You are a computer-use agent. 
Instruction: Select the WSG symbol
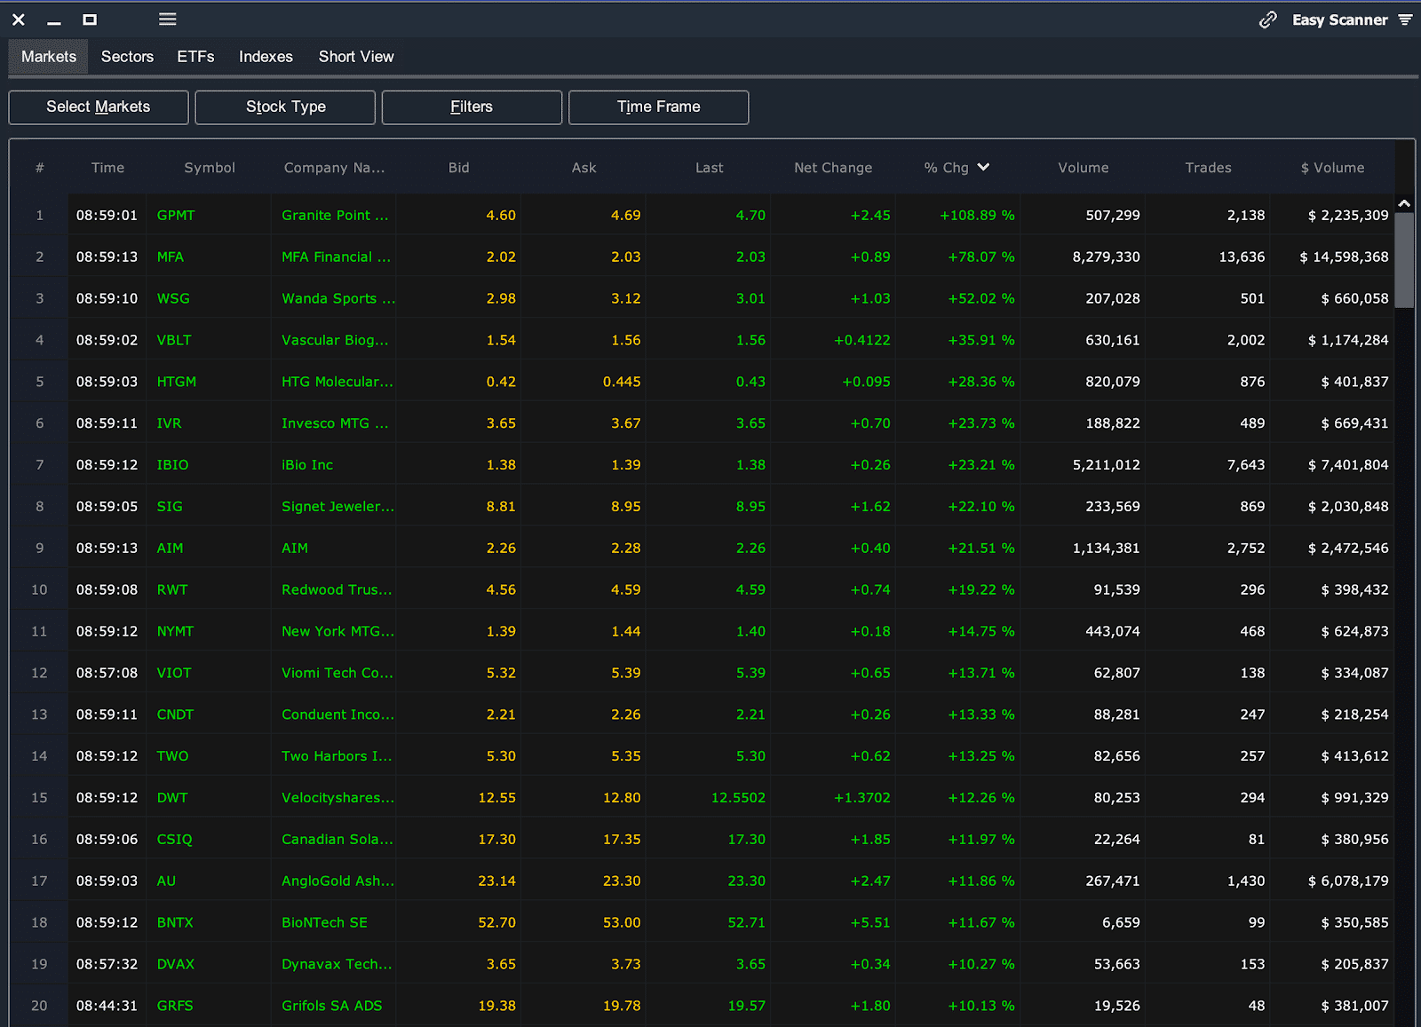click(173, 299)
